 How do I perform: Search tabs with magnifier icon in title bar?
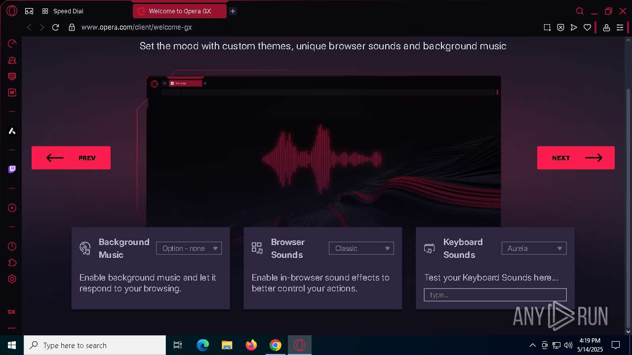pos(580,11)
